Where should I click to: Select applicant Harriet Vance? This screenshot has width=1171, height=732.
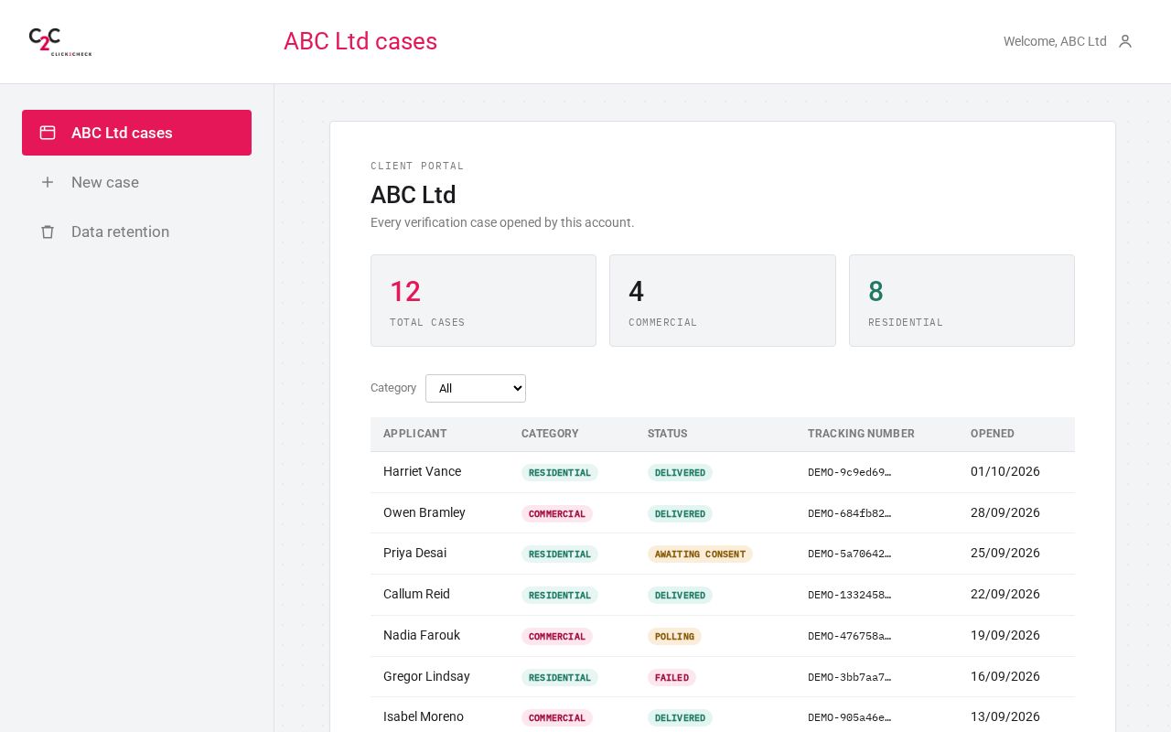(x=422, y=471)
